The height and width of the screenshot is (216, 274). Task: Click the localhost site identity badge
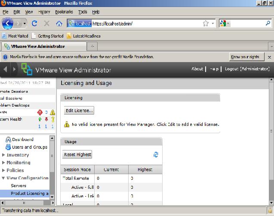pyautogui.click(x=80, y=23)
